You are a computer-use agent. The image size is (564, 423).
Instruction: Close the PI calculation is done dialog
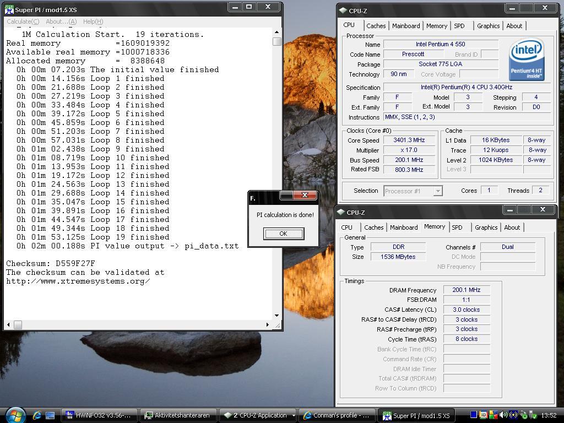click(x=305, y=195)
